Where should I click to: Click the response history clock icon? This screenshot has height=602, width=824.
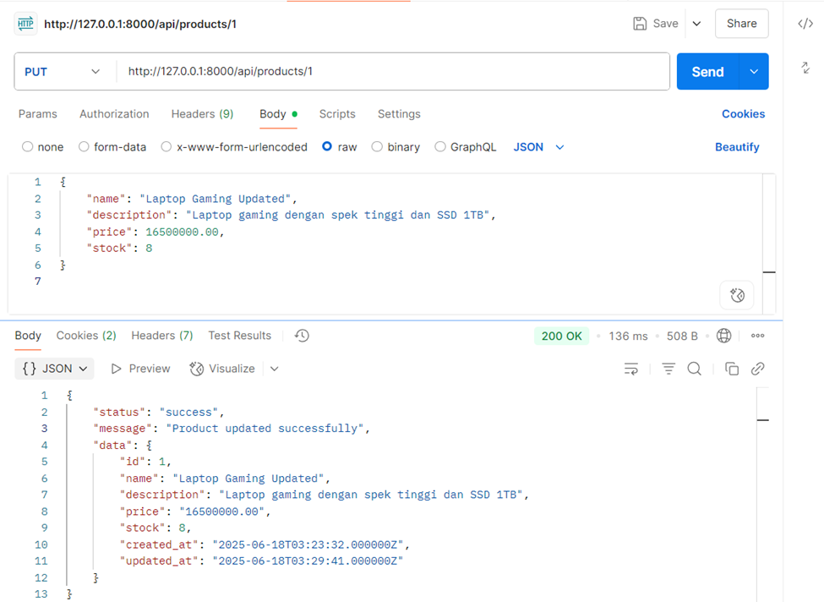[302, 336]
